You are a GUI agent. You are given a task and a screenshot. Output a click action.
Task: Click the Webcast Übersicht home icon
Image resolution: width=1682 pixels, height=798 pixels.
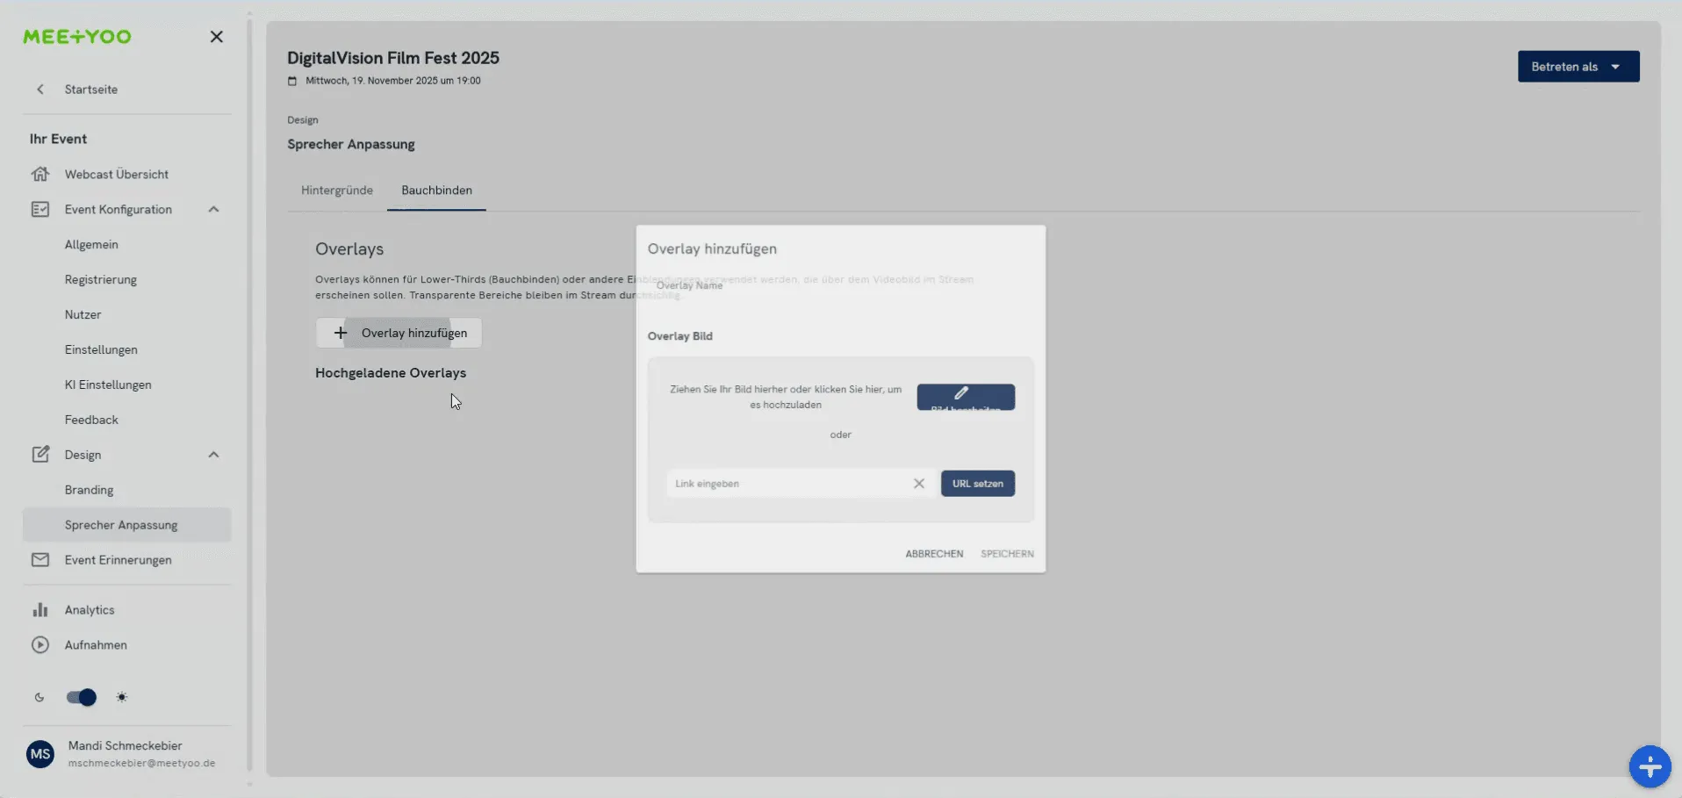pos(40,174)
